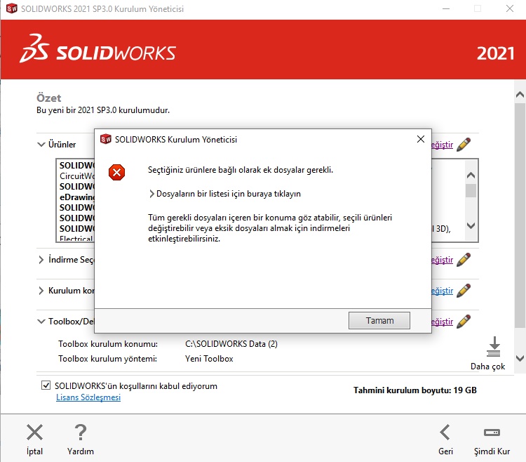
Task: Click 'Bu yeni bir 2021 SP3.0 kurulumudur.' text
Action: 103,110
